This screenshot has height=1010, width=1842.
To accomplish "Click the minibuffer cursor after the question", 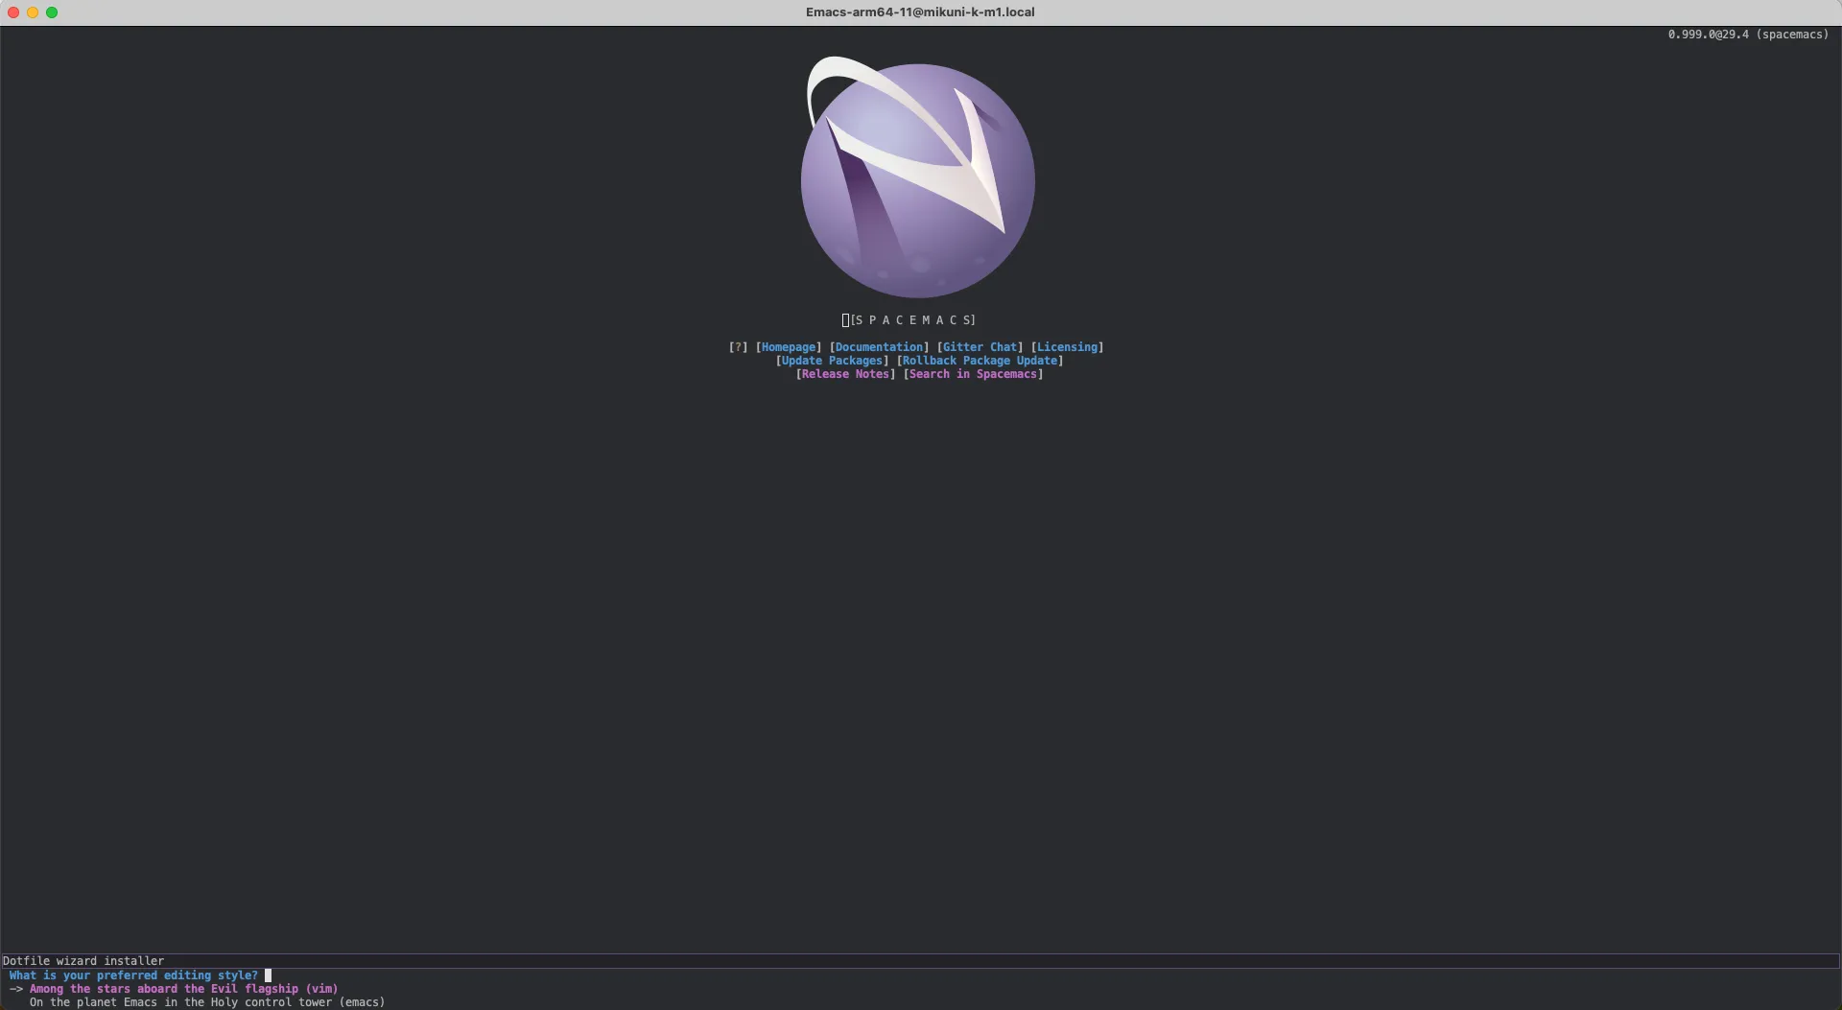I will (x=268, y=975).
